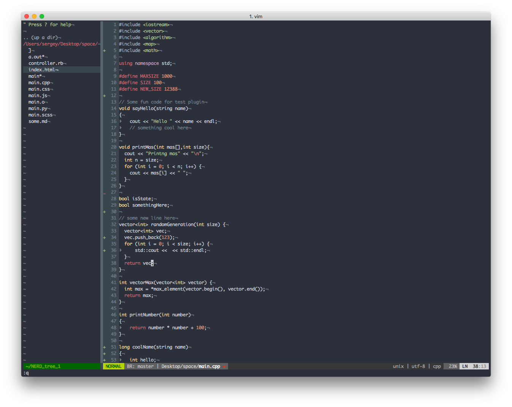Click 'vector<int> randomGeneration' function line
This screenshot has height=407, width=512.
[x=172, y=225]
